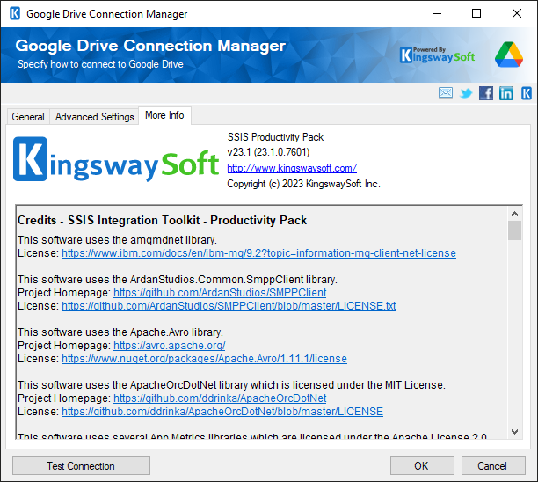Select the More Info tab
This screenshot has height=482, width=538.
[164, 115]
